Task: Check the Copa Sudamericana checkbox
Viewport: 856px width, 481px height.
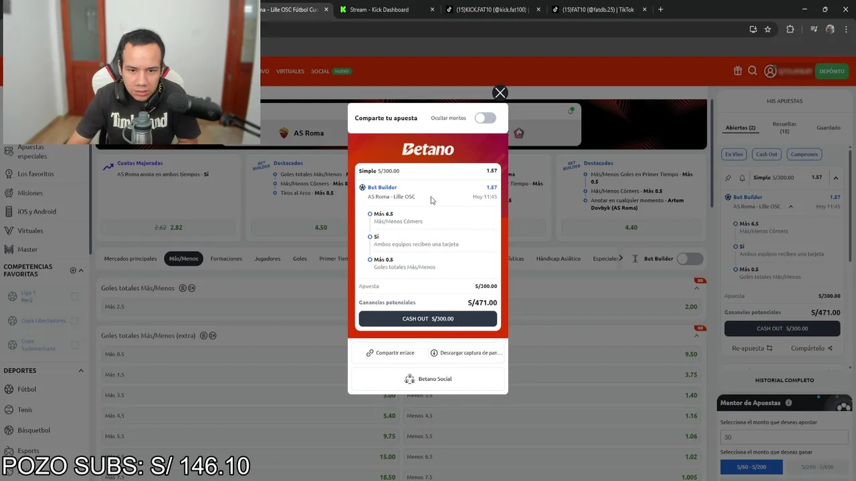Action: 75,345
